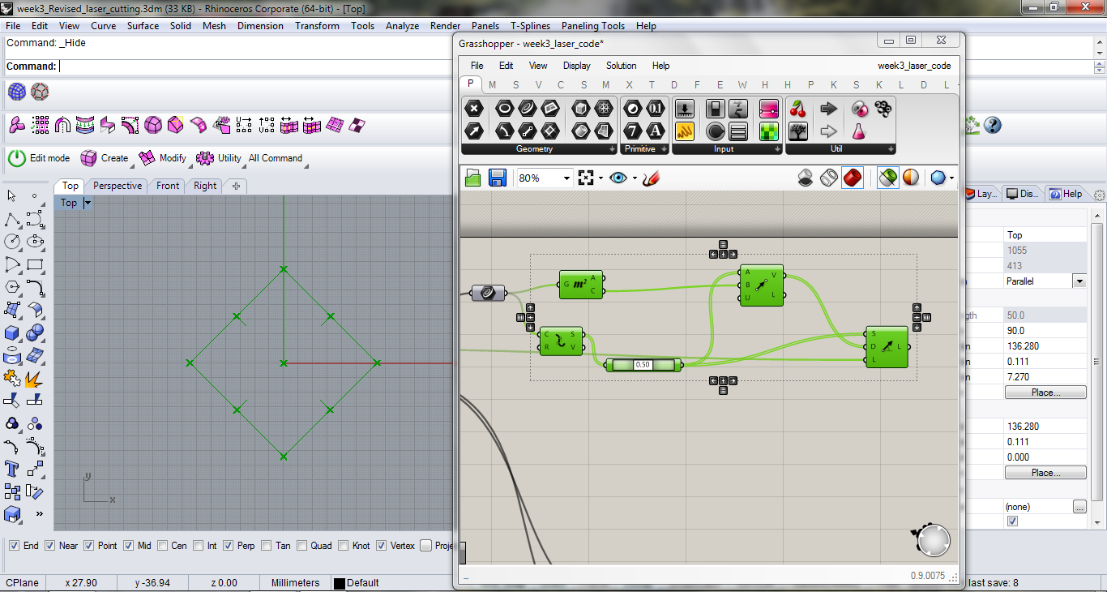Open Grasshopper Display menu
The image size is (1107, 592).
(577, 66)
